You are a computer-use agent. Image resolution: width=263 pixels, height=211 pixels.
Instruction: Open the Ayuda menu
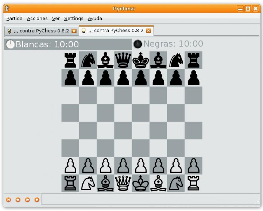[95, 18]
